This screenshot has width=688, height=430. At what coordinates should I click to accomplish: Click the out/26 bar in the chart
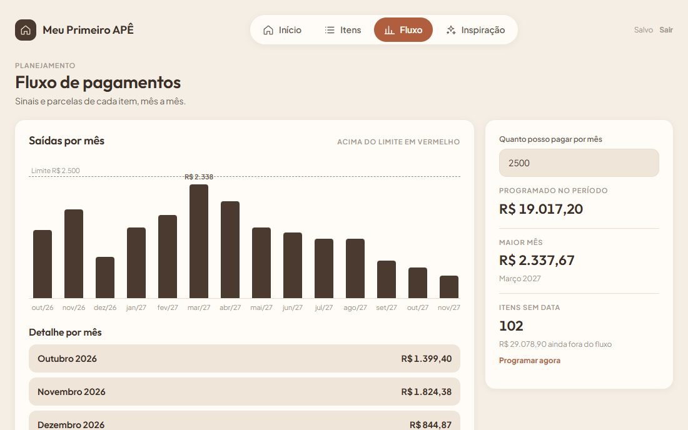[43, 264]
